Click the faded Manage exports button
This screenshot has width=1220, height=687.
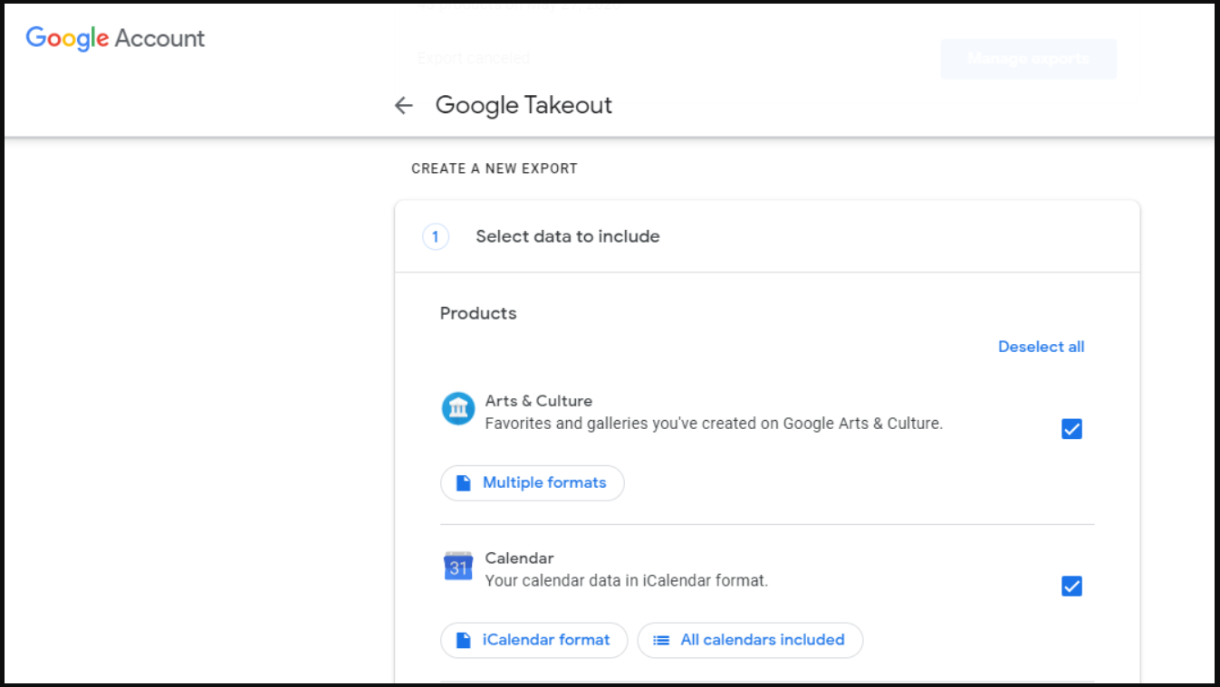[1029, 59]
